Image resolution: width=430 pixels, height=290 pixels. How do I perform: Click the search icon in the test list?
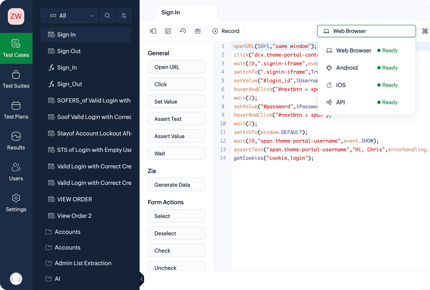pyautogui.click(x=107, y=16)
